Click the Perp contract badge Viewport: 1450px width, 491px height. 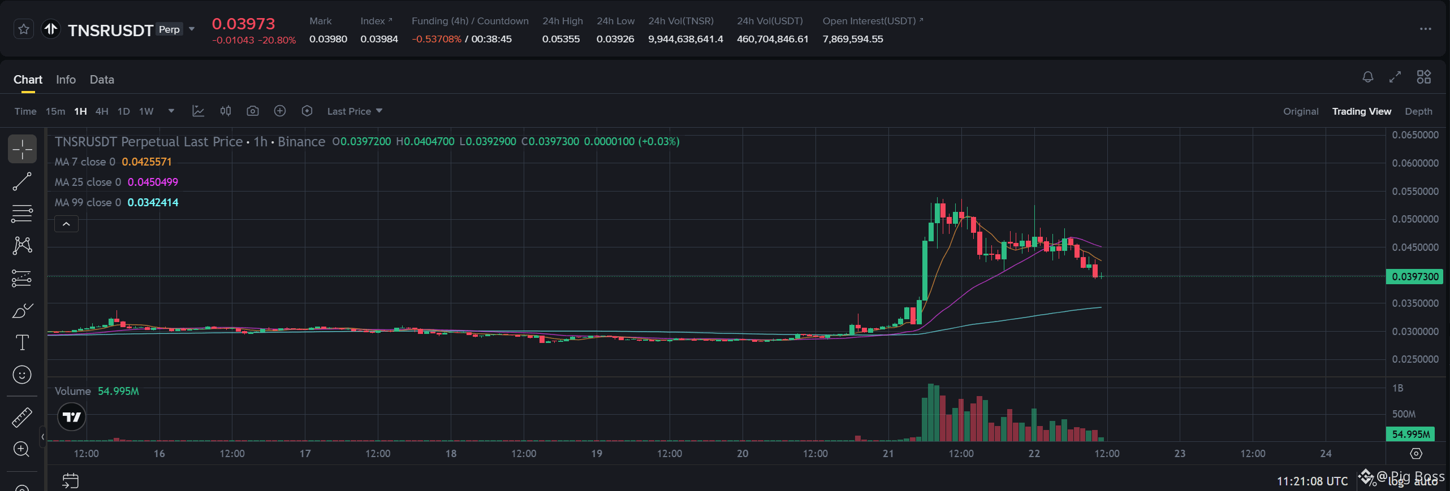pyautogui.click(x=169, y=29)
